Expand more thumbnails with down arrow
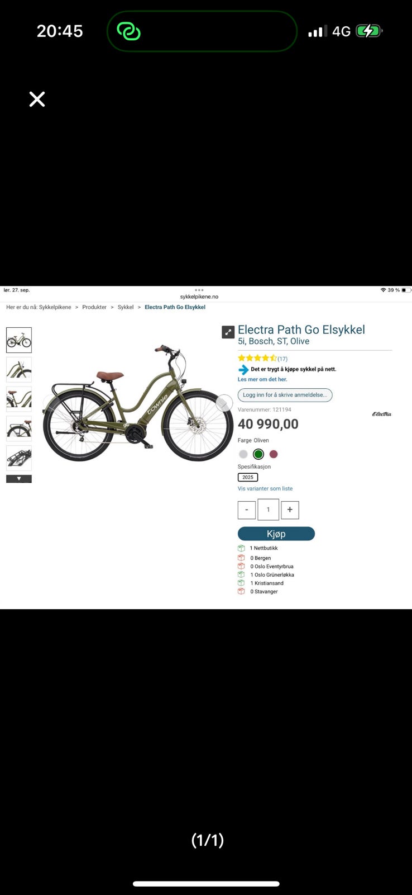The height and width of the screenshot is (895, 412). pos(19,479)
